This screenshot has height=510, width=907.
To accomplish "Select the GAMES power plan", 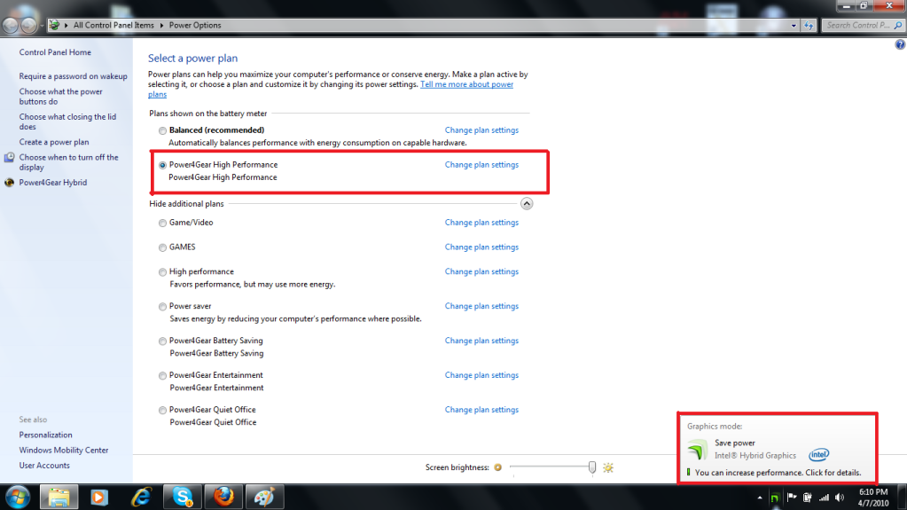I will point(162,247).
